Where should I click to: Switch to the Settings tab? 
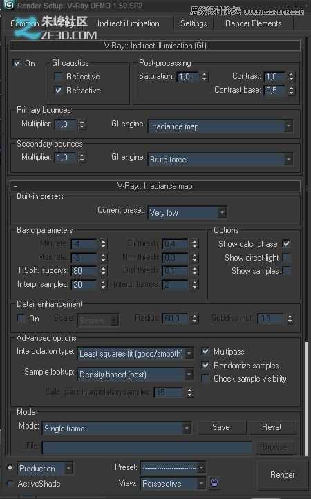(194, 23)
